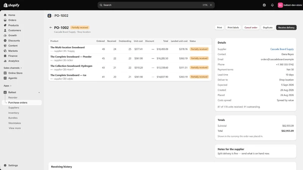Go back using the arrow beside PO-1002
Image resolution: width=303 pixels, height=170 pixels.
pyautogui.click(x=51, y=28)
